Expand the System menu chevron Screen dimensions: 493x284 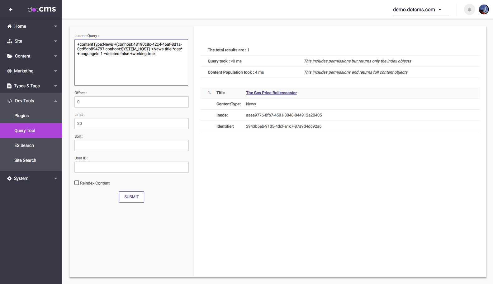(55, 179)
